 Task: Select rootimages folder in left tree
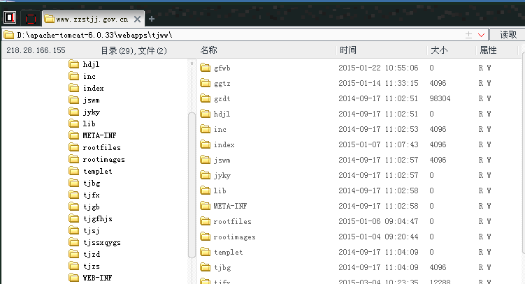click(x=96, y=159)
